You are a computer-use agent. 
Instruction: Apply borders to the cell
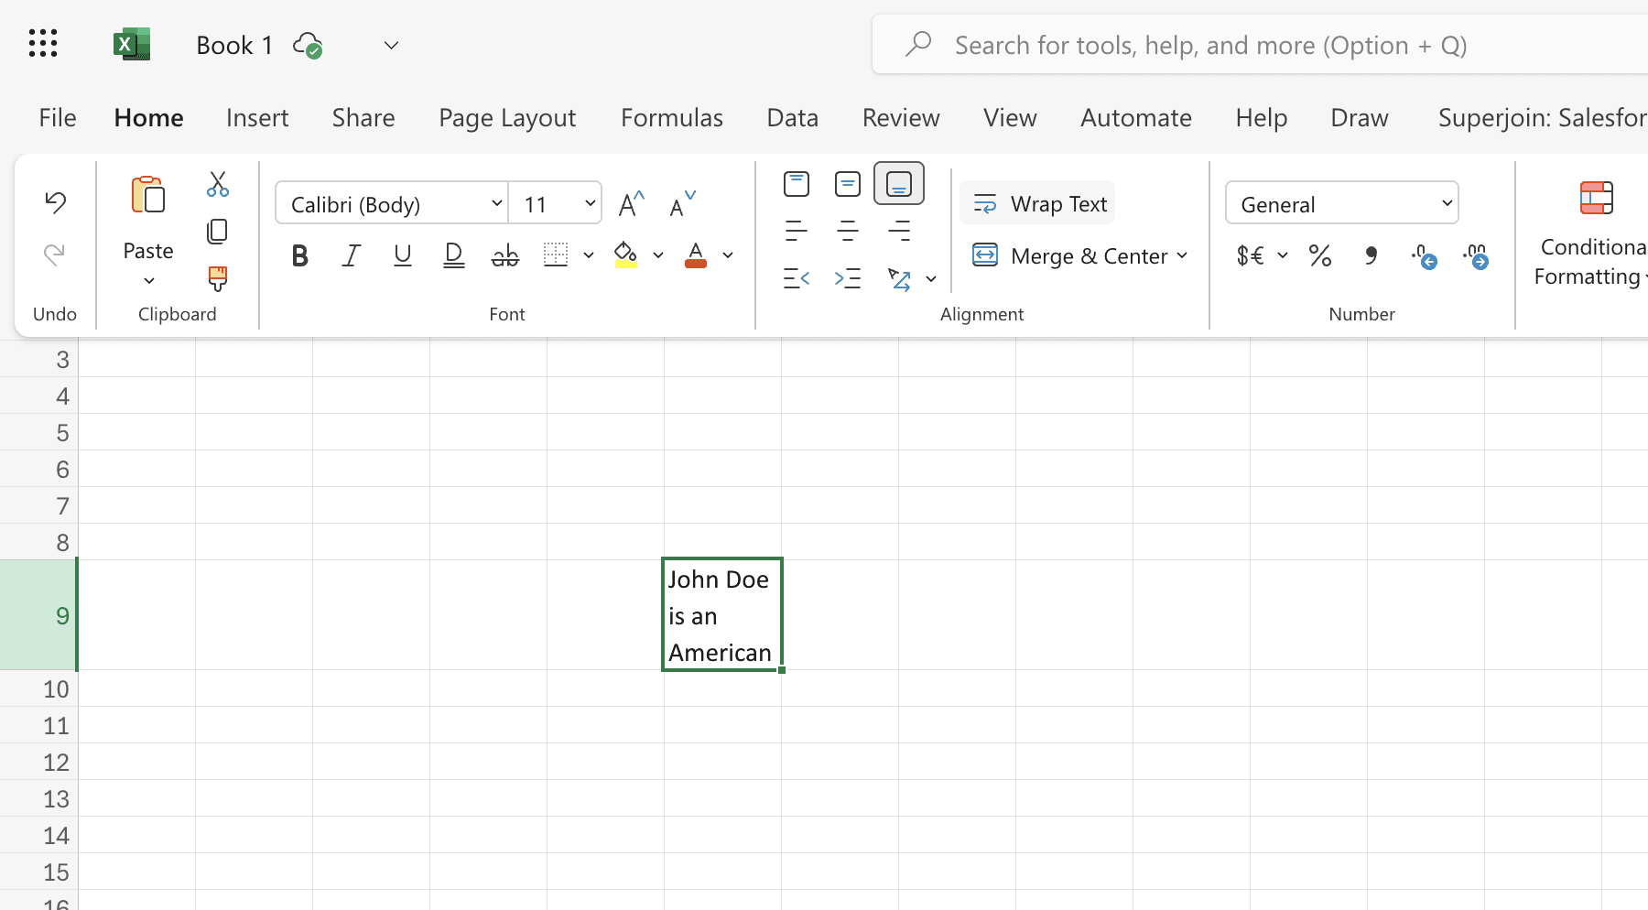[x=556, y=255]
